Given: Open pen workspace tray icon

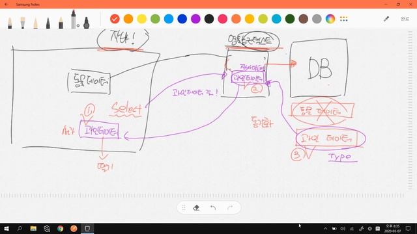Looking at the screenshot, I should click(x=361, y=228).
